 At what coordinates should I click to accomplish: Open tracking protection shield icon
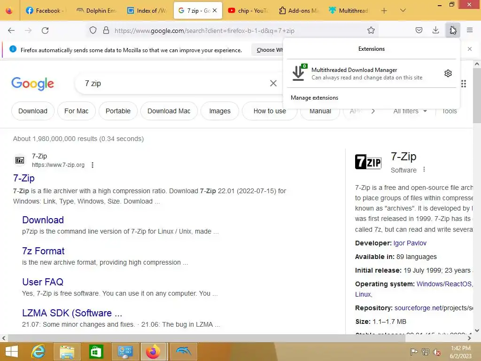(93, 31)
